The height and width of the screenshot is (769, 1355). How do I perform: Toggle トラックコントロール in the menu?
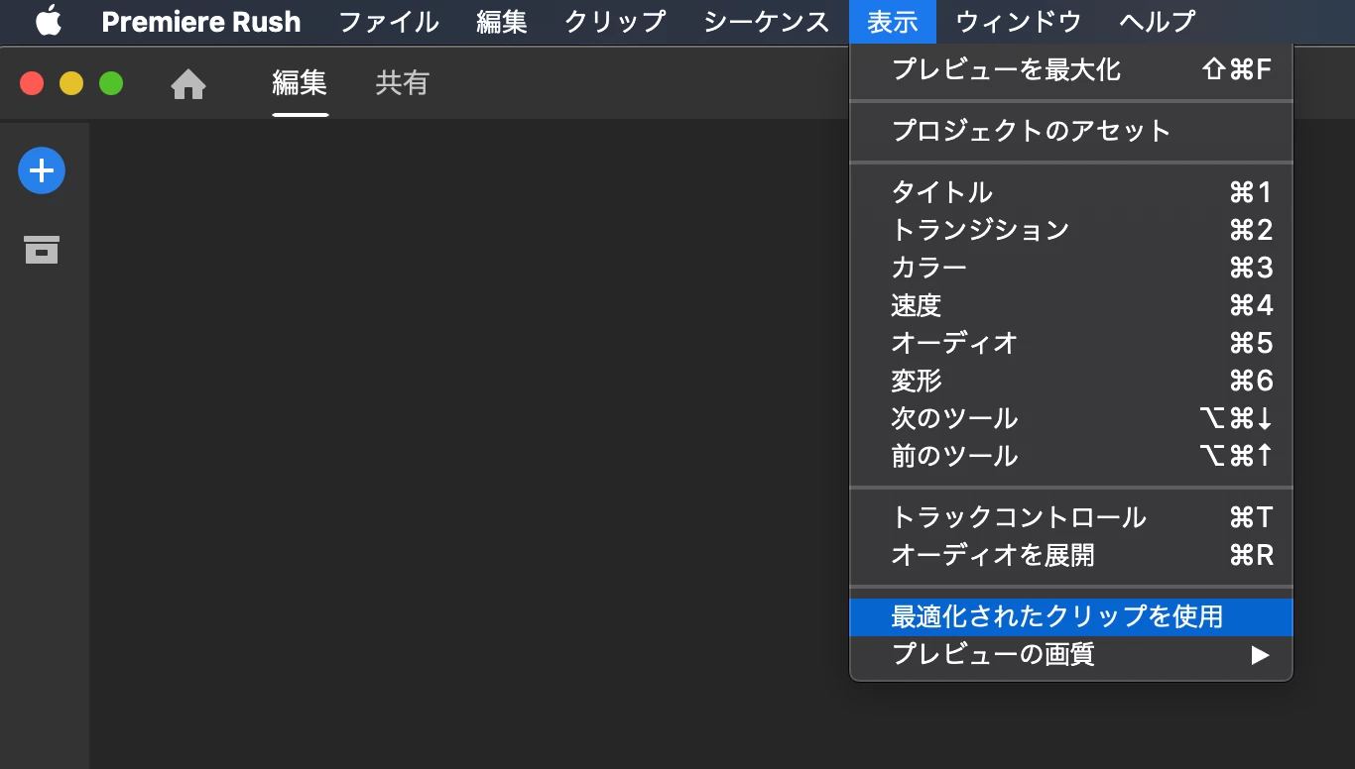(1071, 517)
